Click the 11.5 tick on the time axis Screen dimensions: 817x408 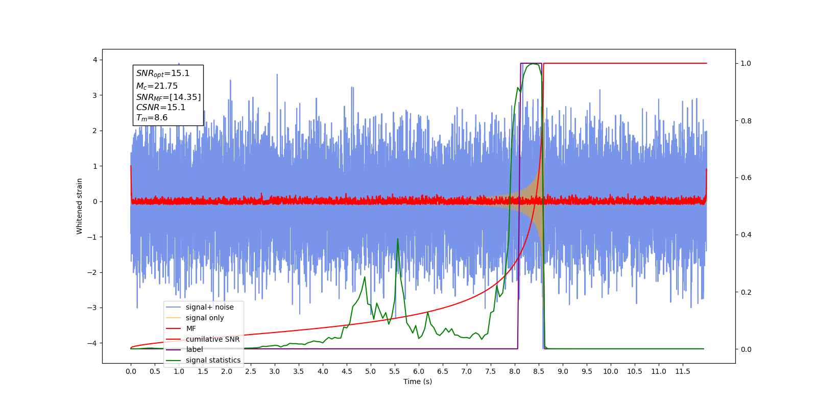click(683, 371)
